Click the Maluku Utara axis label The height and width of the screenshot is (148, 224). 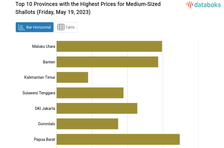pyautogui.click(x=43, y=46)
